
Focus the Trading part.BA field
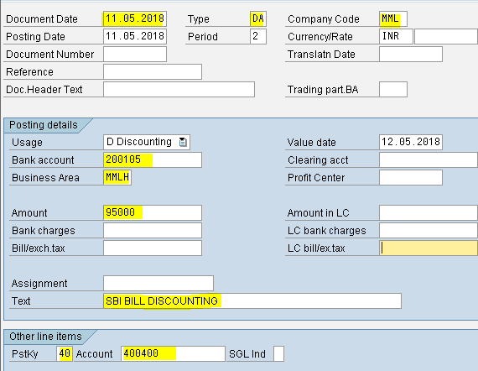tap(393, 90)
